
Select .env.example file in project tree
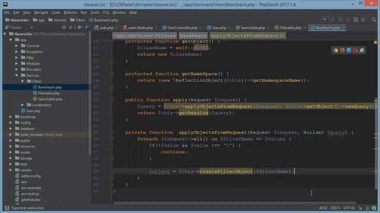point(30,188)
